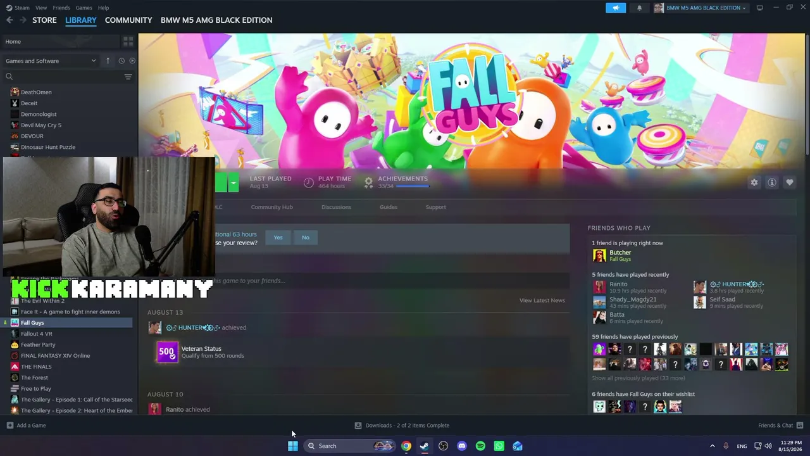This screenshot has height=456, width=810.
Task: Click the main page vertical scrollbar
Action: pyautogui.click(x=807, y=95)
